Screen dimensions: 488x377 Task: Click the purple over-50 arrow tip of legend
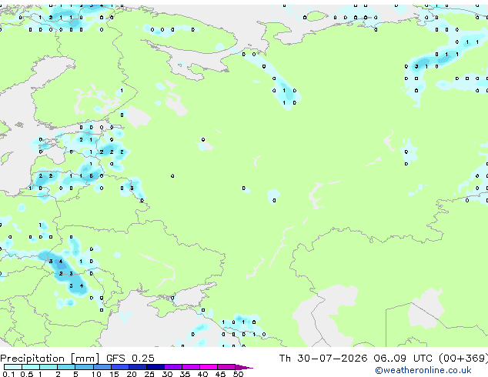point(244,367)
